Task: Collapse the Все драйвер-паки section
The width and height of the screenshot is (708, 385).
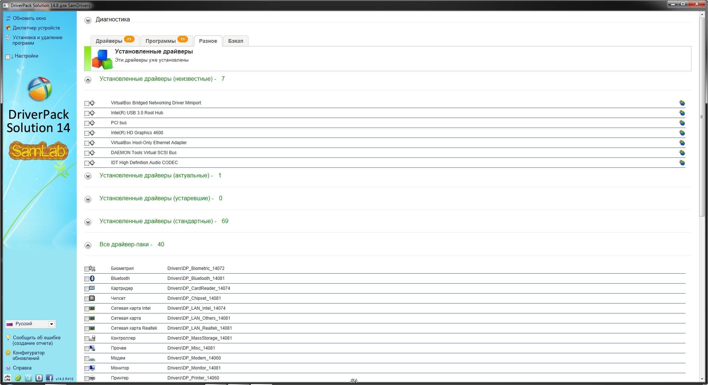Action: point(88,245)
